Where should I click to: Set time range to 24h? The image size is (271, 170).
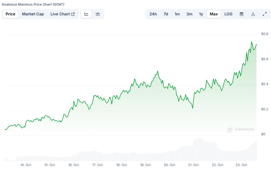(x=153, y=14)
